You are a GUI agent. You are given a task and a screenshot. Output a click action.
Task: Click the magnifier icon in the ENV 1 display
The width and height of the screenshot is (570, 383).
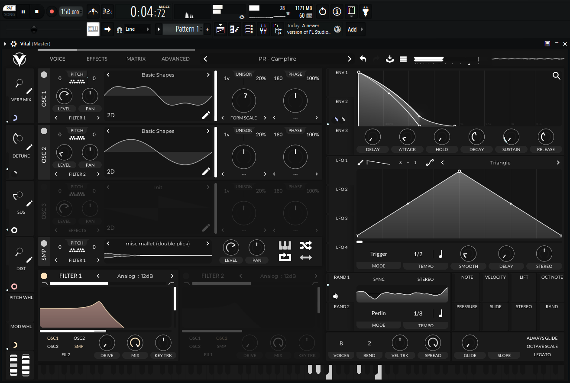pos(557,76)
